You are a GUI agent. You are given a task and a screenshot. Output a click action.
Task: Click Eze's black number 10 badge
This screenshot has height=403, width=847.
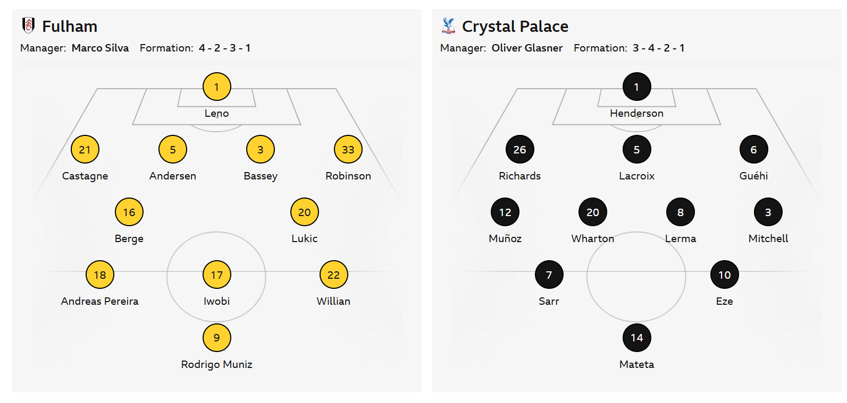724,275
